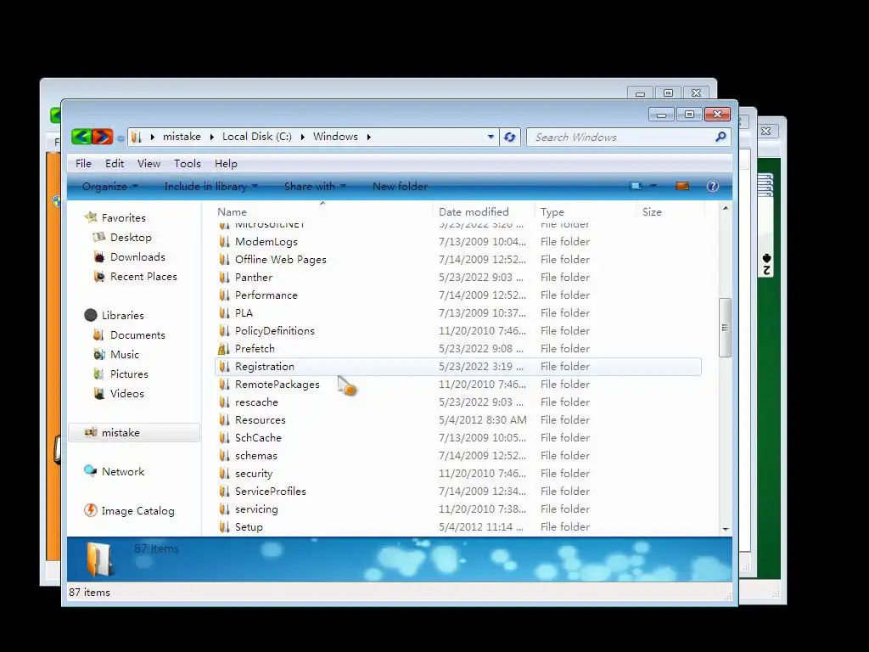869x652 pixels.
Task: Select the Prefetch folder icon
Action: coord(224,348)
